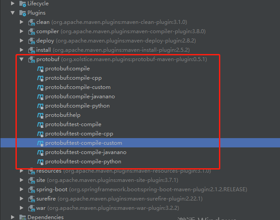This screenshot has height=220, width=280.
Task: Select the Plugins tree node label
Action: pos(36,13)
